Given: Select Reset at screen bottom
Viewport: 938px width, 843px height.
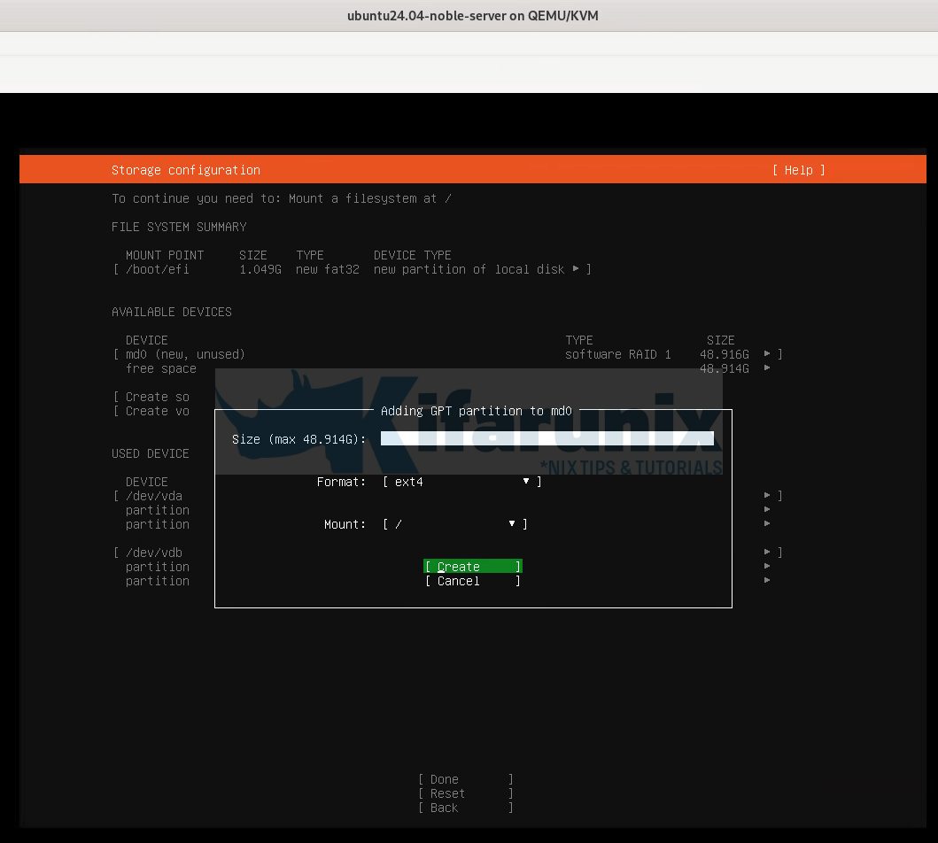Looking at the screenshot, I should pos(465,793).
